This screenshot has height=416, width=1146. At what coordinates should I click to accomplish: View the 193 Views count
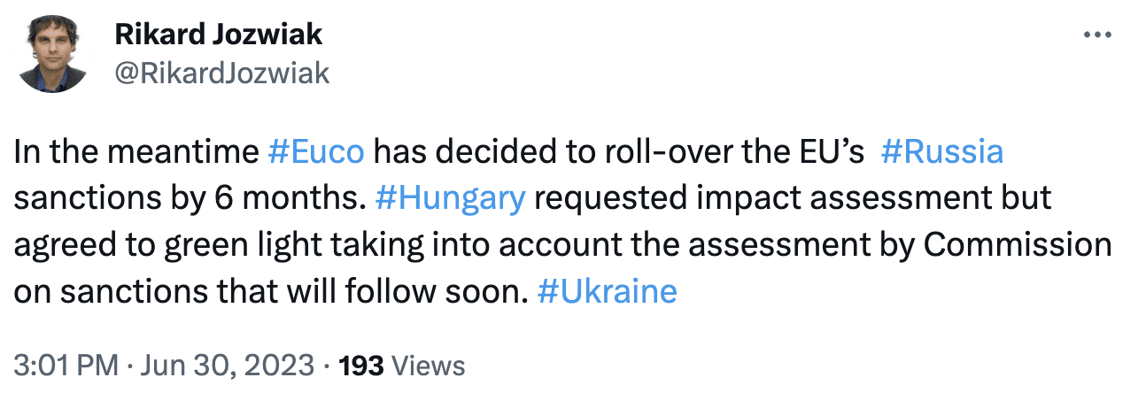(x=399, y=365)
